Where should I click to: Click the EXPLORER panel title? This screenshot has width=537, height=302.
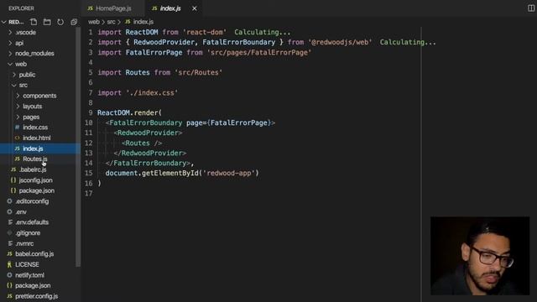click(21, 8)
